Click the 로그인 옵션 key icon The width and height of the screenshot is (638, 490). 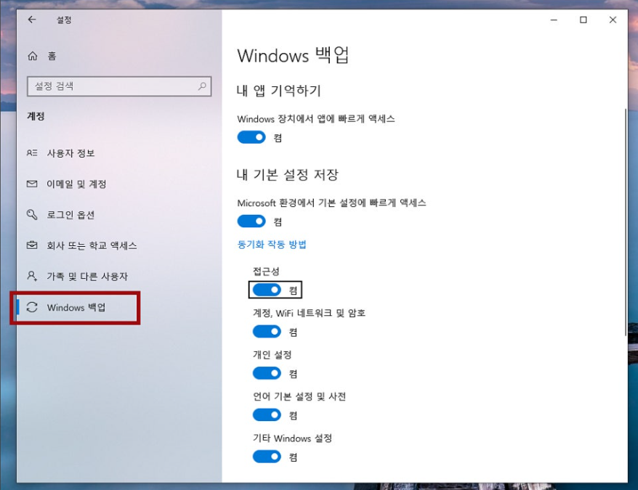click(32, 215)
